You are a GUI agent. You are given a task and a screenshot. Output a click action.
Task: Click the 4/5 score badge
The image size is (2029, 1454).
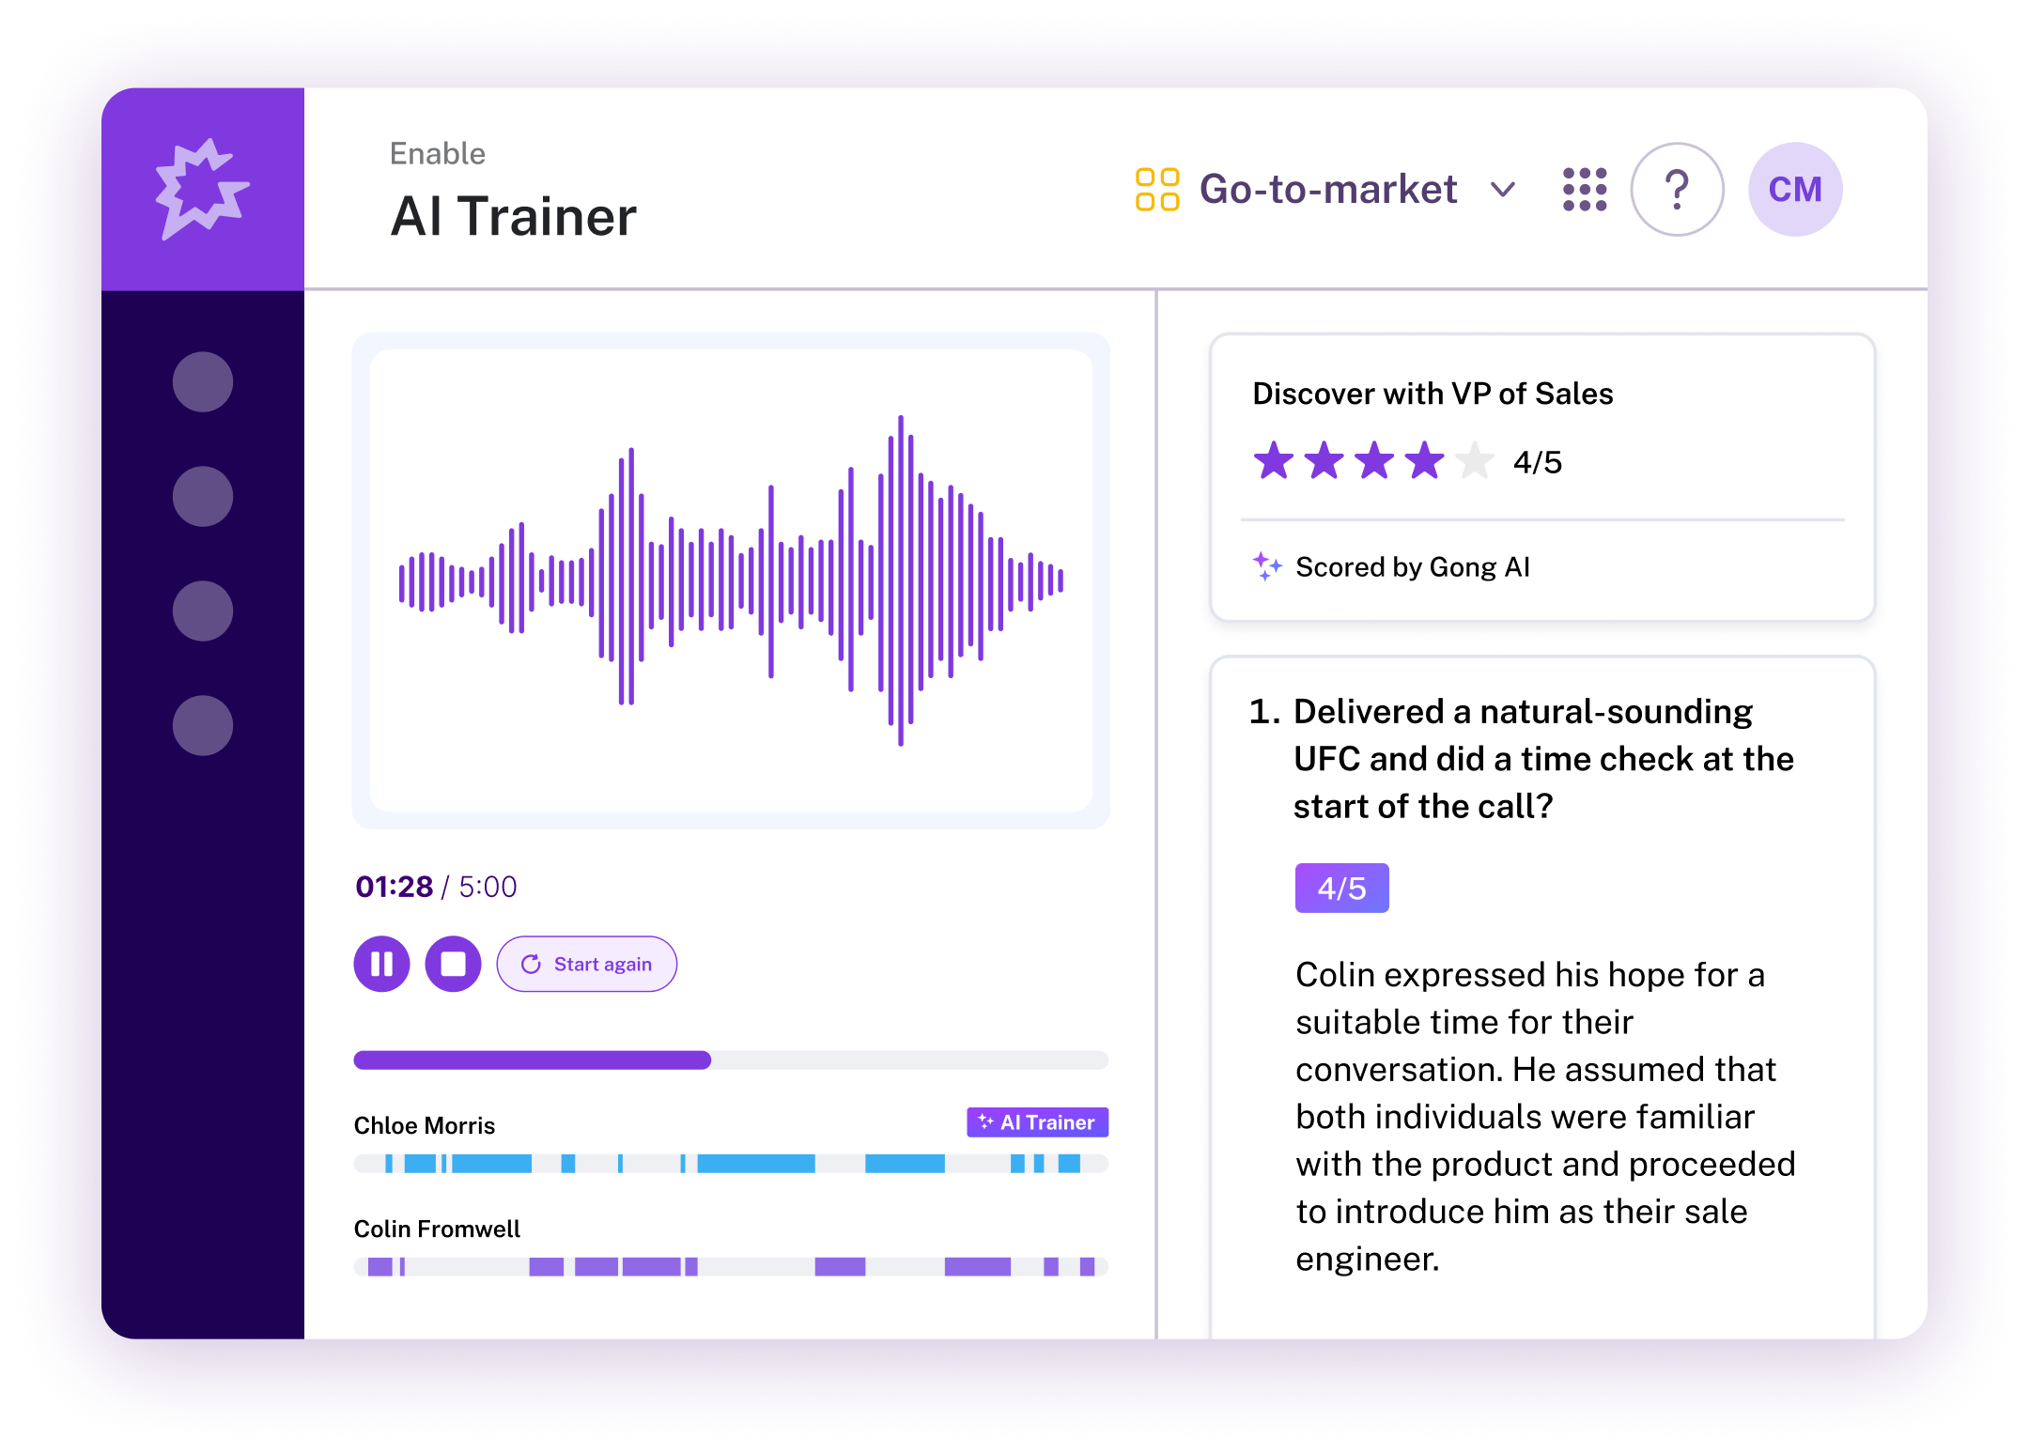pyautogui.click(x=1341, y=888)
